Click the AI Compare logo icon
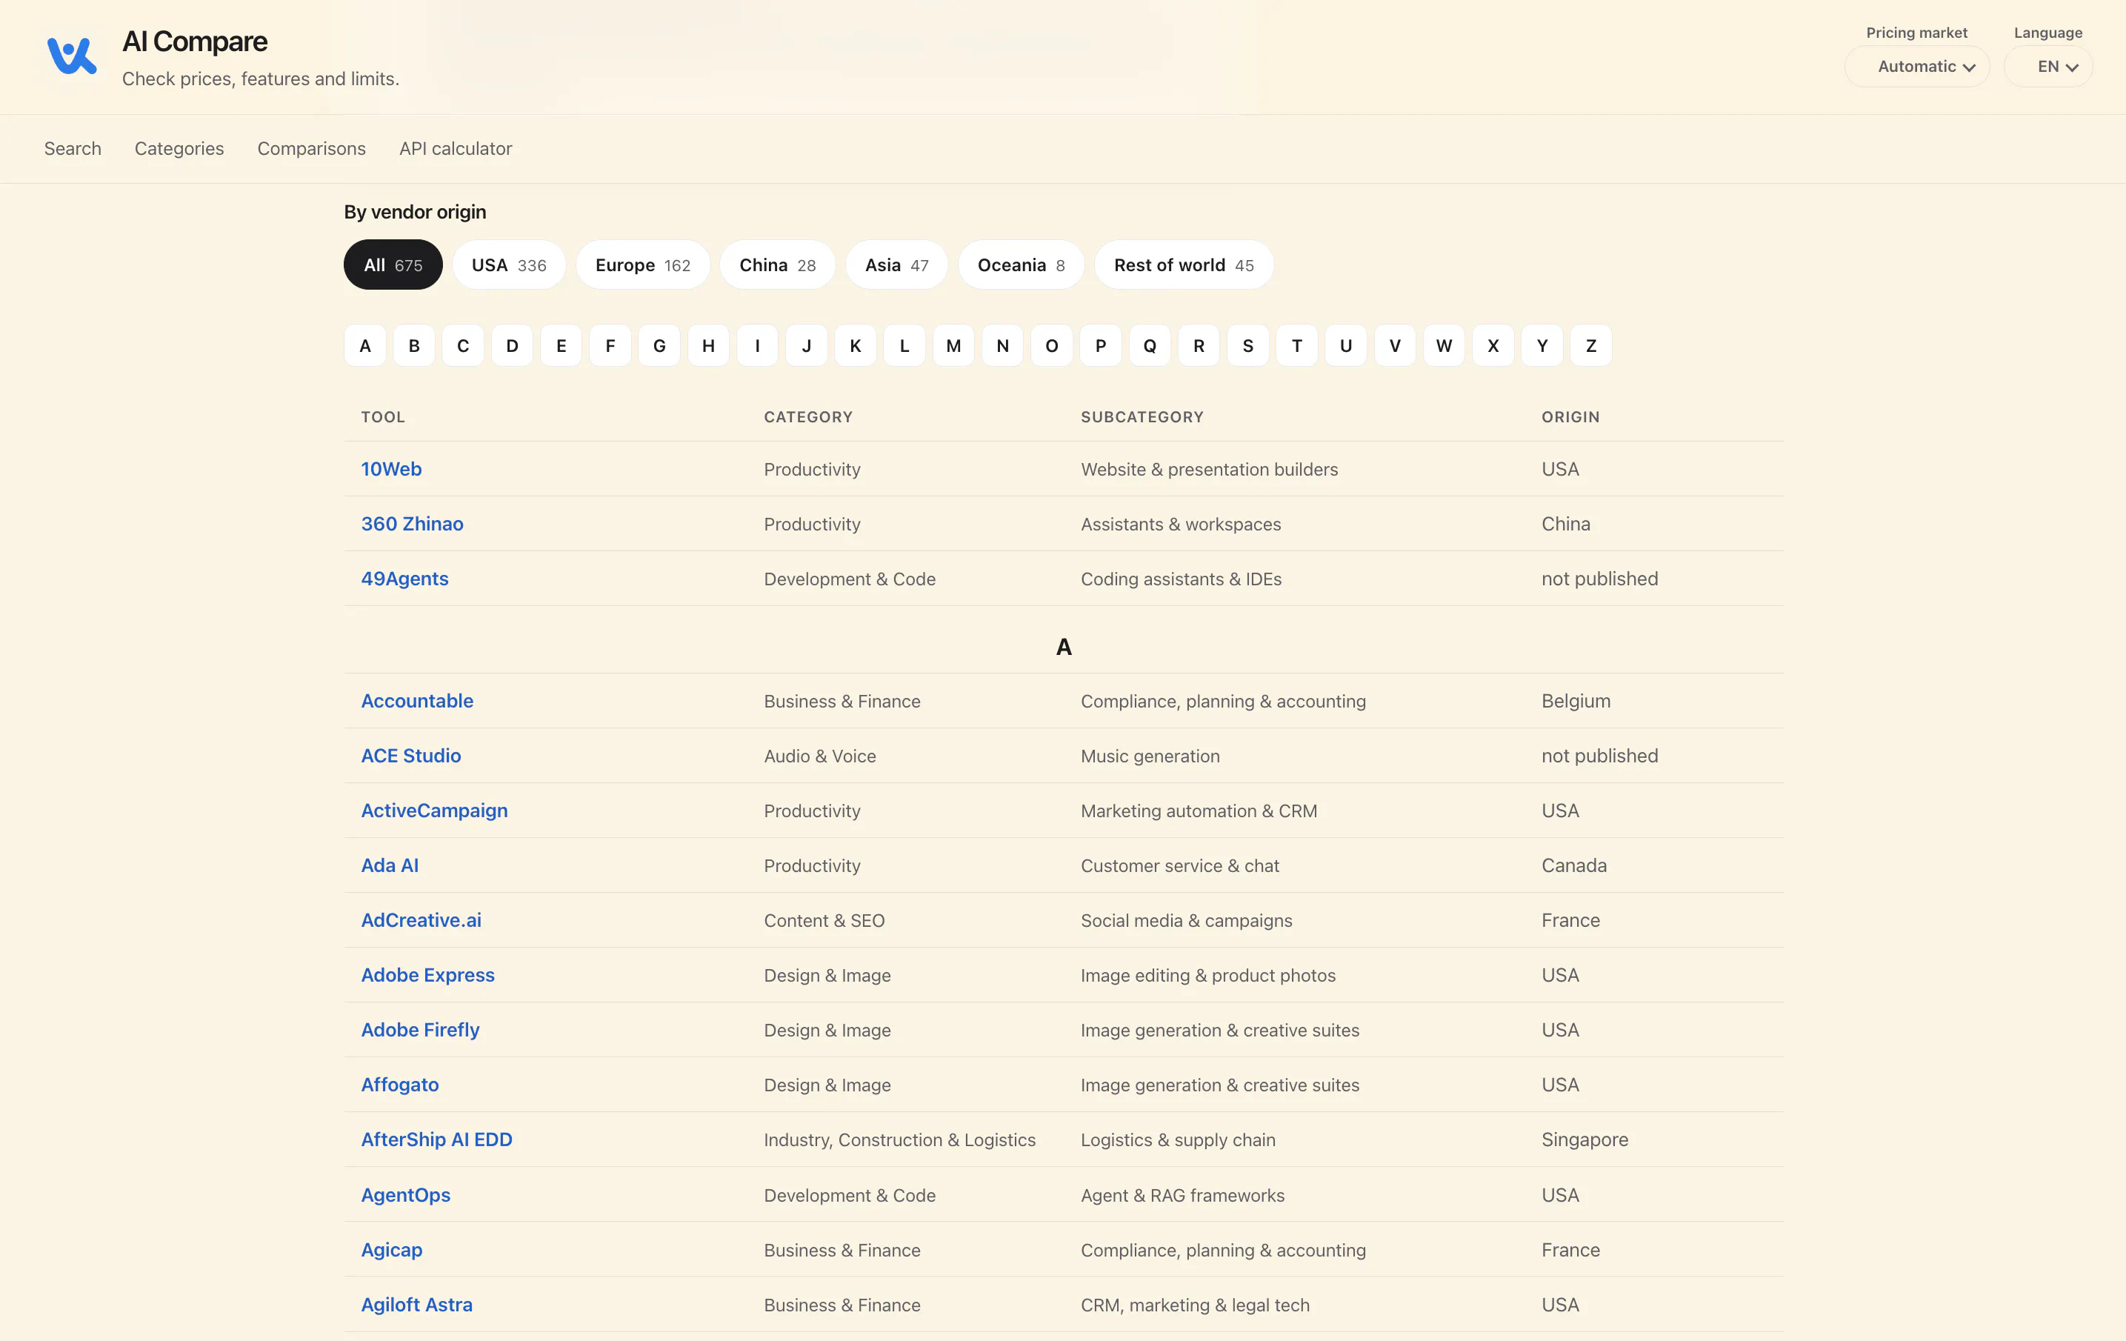The height and width of the screenshot is (1341, 2126). [x=72, y=56]
